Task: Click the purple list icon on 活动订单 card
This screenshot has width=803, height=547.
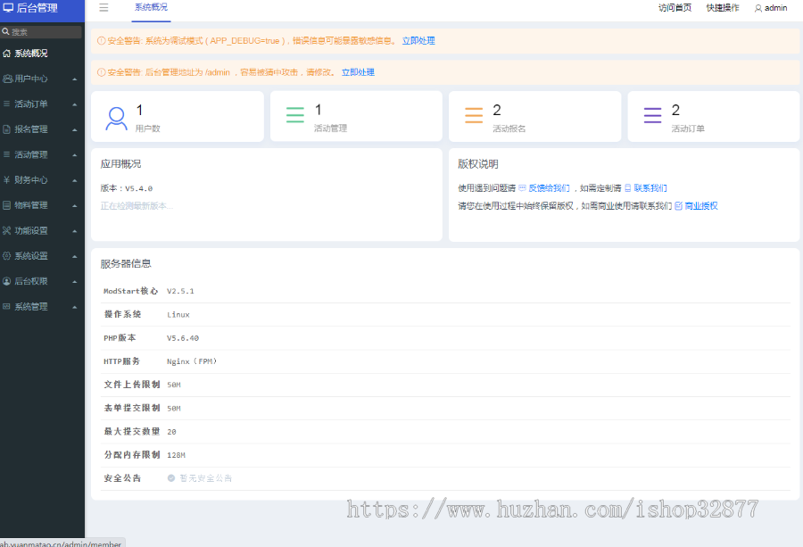Action: pos(652,115)
